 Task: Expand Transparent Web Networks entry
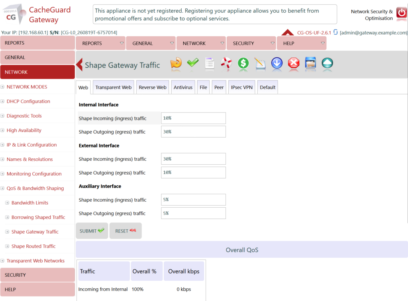pos(2,261)
